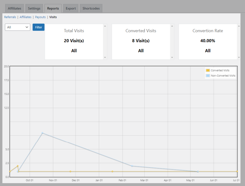245x186 pixels.
Task: Click Convertion Rate card scroll-down arrow
Action: pos(239,58)
